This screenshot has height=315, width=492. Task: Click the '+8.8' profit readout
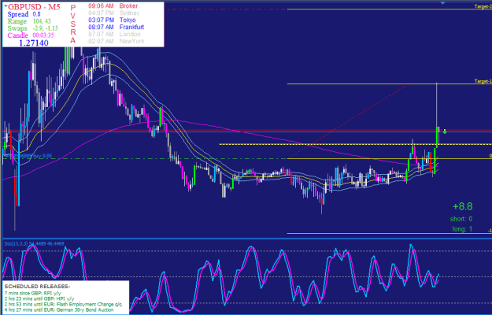pos(463,206)
